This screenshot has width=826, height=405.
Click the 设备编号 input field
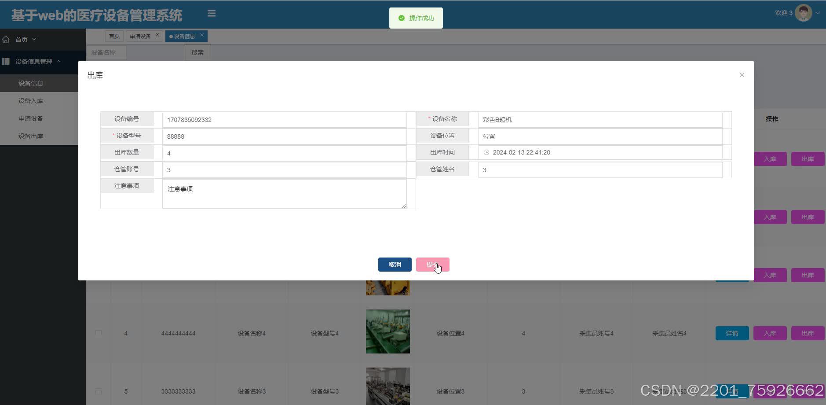click(x=284, y=120)
